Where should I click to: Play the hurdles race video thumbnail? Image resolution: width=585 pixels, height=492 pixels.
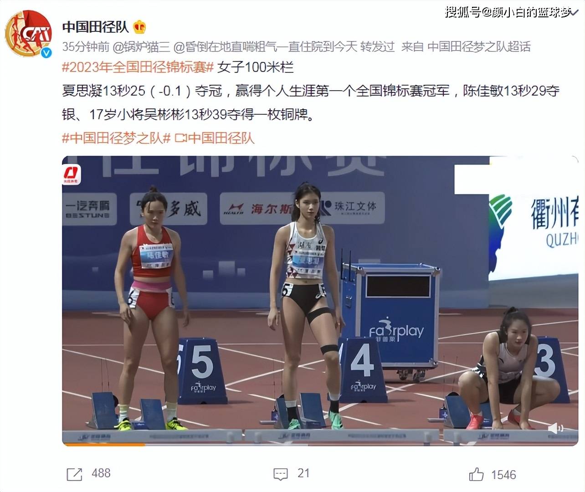[320, 301]
